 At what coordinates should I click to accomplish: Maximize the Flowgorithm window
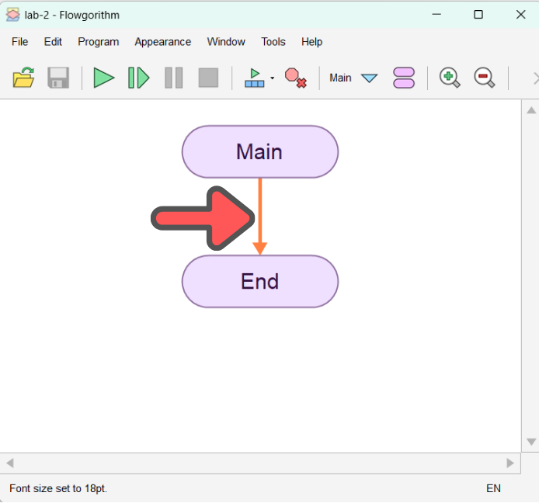coord(478,15)
